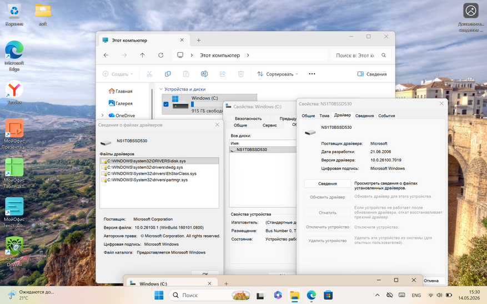Open the Сканер Dr.Web desktop icon
487x304 pixels.
click(x=14, y=251)
